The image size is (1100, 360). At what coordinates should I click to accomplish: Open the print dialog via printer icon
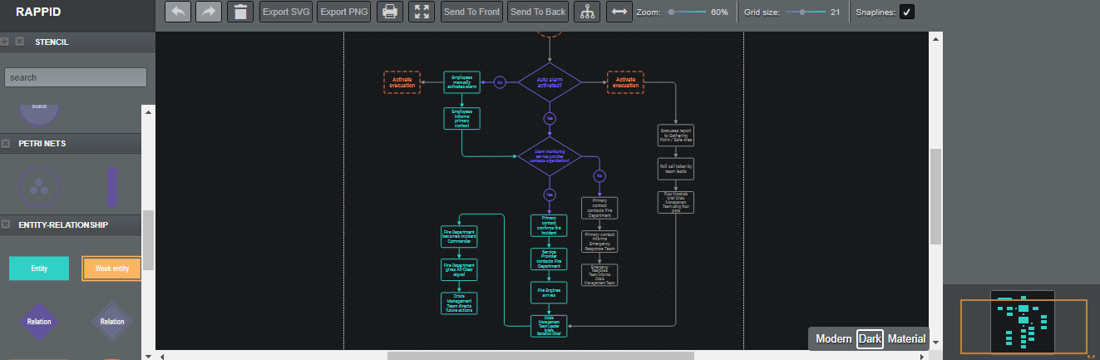(x=390, y=12)
